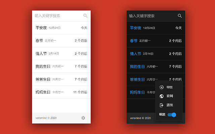The height and width of the screenshot is (134, 215).
Task: Open 情人节 entry in the light panel
Action: pos(61,54)
